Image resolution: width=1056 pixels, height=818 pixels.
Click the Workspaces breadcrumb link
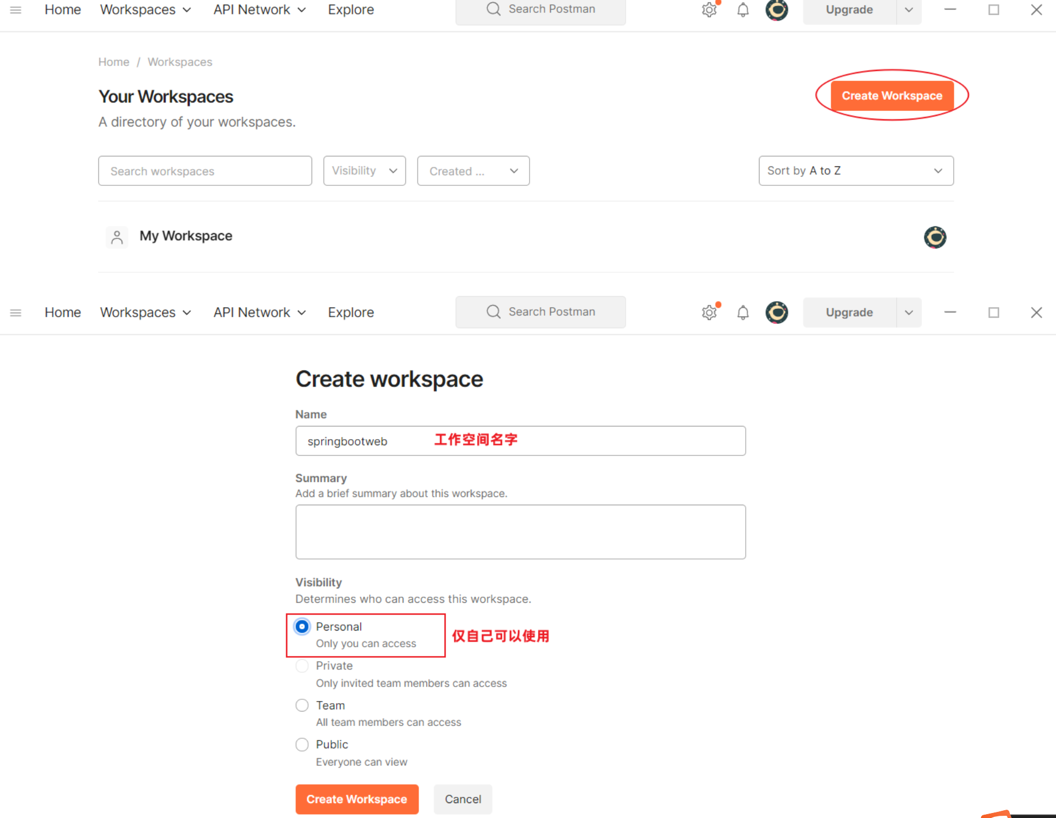[x=180, y=62]
